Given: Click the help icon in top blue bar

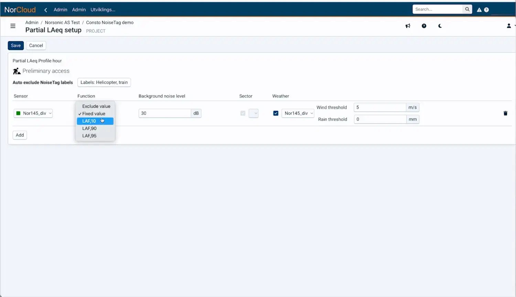Looking at the screenshot, I should (486, 10).
